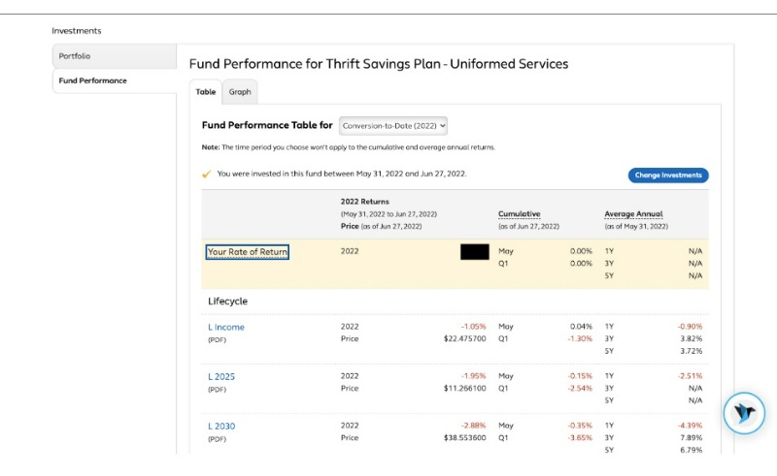Click the Lifecycle section heading
This screenshot has width=777, height=476.
pos(227,301)
